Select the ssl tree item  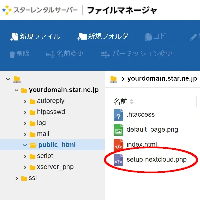(33, 178)
